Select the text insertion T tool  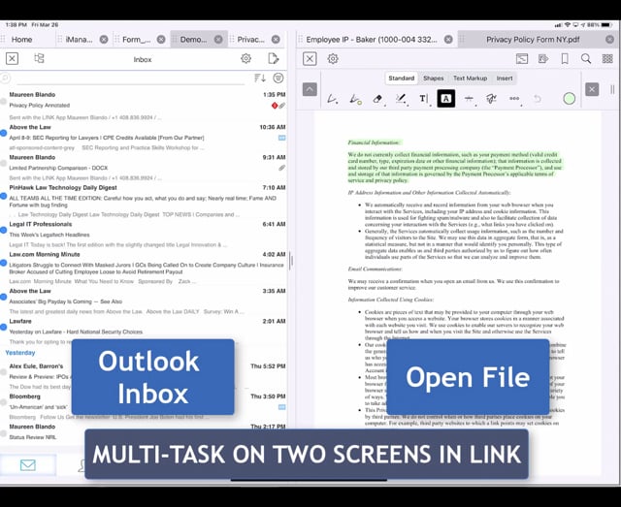423,99
